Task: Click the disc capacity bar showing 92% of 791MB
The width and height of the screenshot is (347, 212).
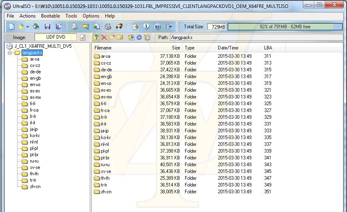Action: tap(285, 27)
